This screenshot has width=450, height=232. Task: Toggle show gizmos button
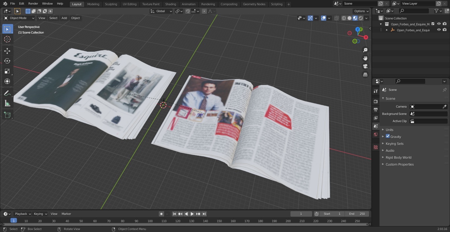click(x=310, y=18)
